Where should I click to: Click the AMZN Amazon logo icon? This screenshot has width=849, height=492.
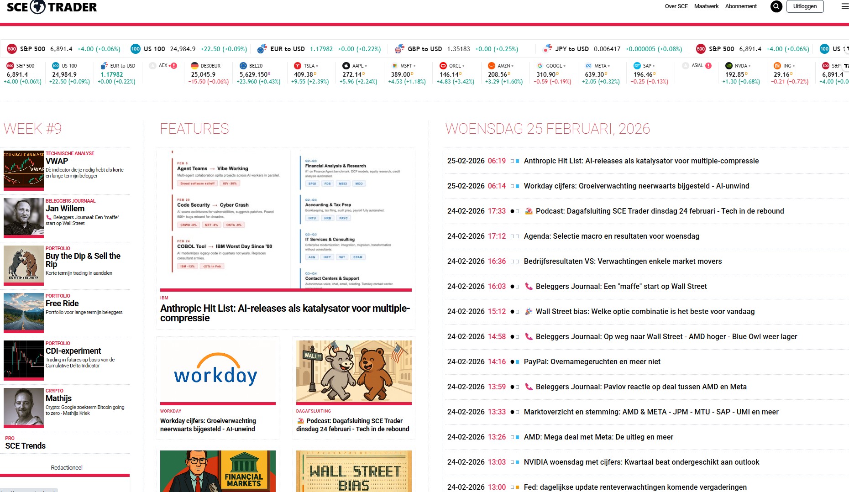click(x=491, y=66)
